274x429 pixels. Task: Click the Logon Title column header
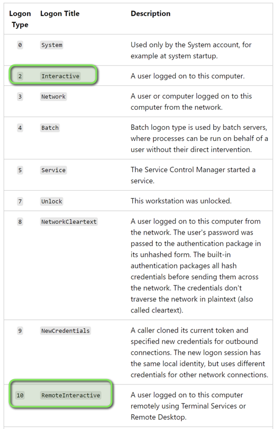tap(60, 13)
